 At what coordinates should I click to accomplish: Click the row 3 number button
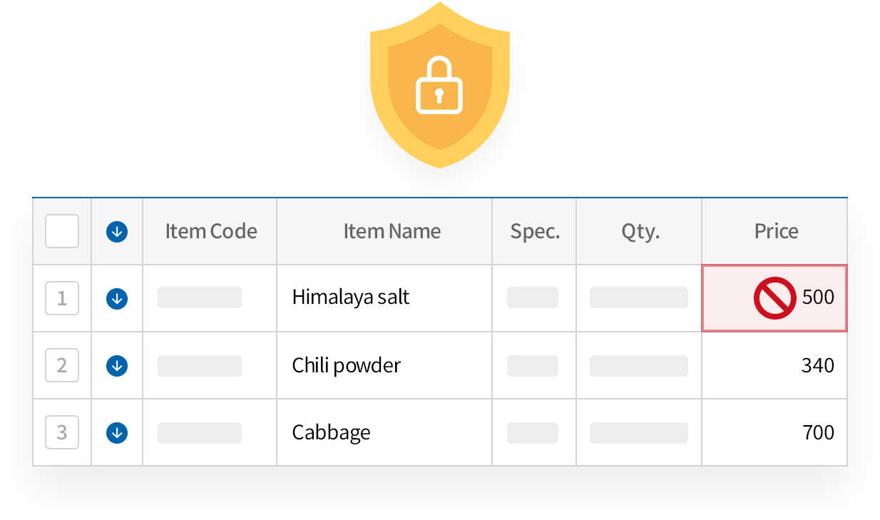click(x=61, y=432)
